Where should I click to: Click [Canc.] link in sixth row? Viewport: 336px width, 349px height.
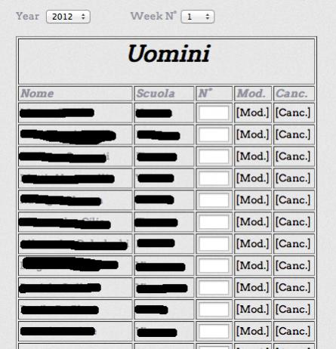(x=293, y=222)
